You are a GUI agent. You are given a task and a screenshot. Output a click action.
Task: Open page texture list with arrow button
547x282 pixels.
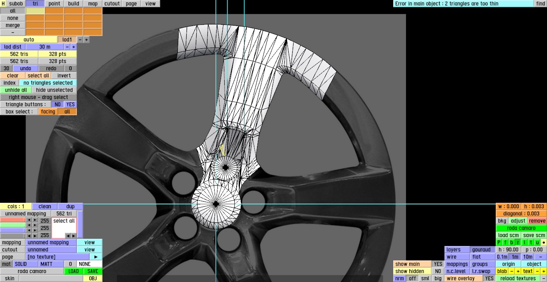(x=96, y=257)
